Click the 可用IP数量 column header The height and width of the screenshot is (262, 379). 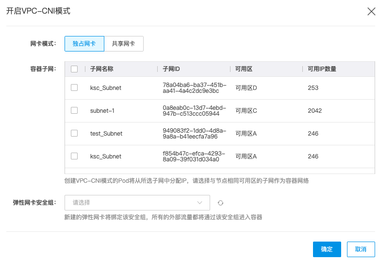[x=322, y=69]
